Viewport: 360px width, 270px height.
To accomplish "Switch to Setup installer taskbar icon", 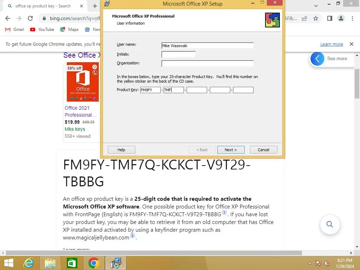I will [x=116, y=263].
